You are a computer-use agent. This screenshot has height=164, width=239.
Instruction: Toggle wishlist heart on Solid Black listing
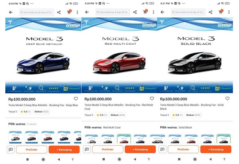pos(227,99)
